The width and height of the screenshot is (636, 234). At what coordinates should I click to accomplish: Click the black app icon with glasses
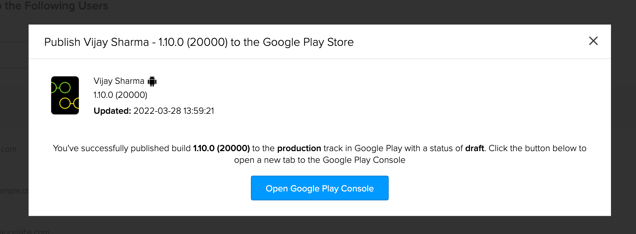click(x=65, y=95)
